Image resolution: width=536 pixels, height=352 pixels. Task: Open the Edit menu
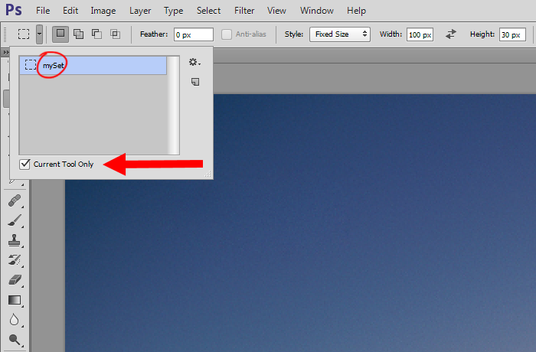70,11
